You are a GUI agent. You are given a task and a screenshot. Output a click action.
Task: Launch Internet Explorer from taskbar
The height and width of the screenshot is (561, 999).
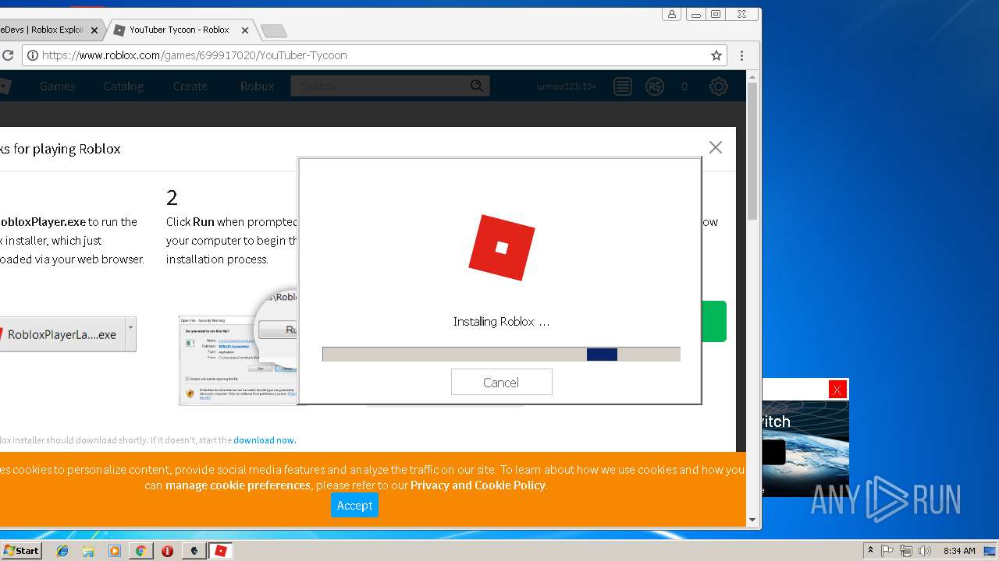pos(62,551)
